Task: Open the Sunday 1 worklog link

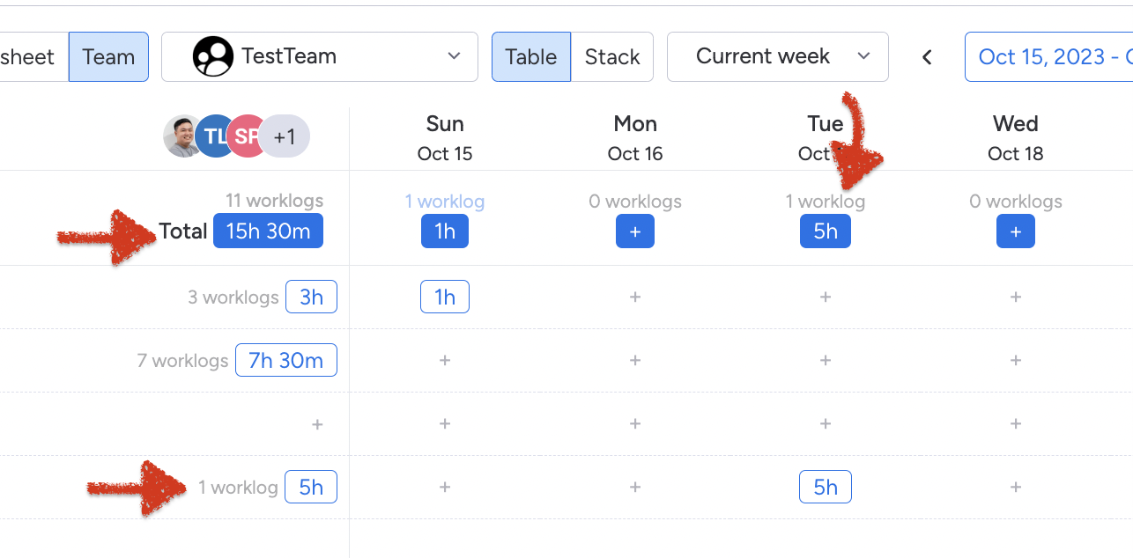Action: click(444, 202)
